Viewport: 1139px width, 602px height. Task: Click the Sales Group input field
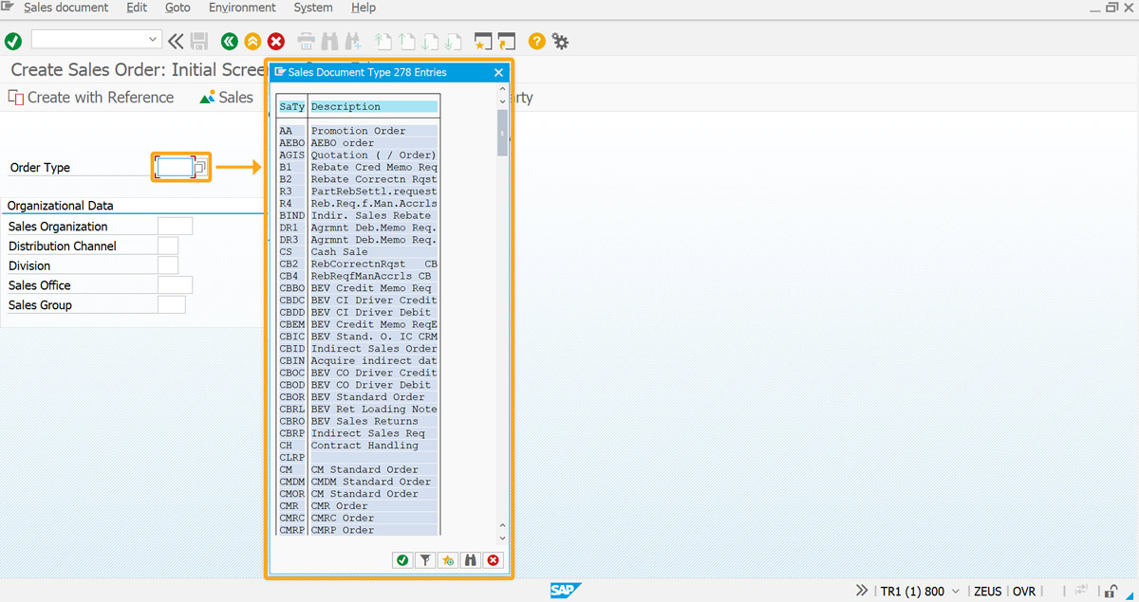(172, 304)
